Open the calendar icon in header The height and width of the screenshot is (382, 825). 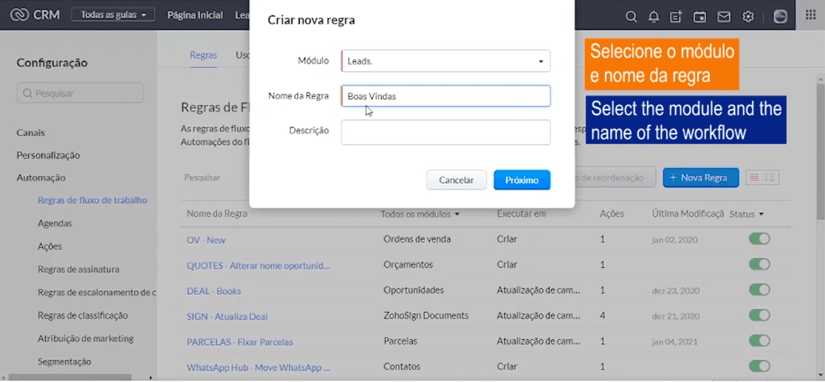tap(699, 16)
